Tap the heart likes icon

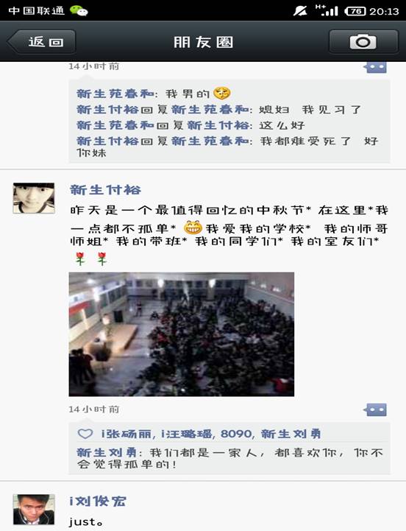tap(85, 434)
